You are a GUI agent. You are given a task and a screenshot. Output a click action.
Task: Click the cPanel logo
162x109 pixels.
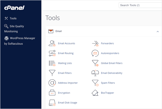click(x=14, y=8)
